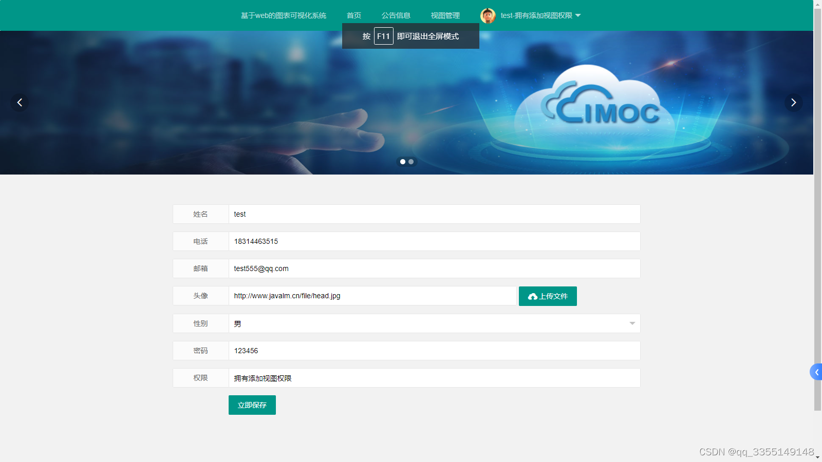
Task: Go to next carousel banner slide
Action: (793, 103)
